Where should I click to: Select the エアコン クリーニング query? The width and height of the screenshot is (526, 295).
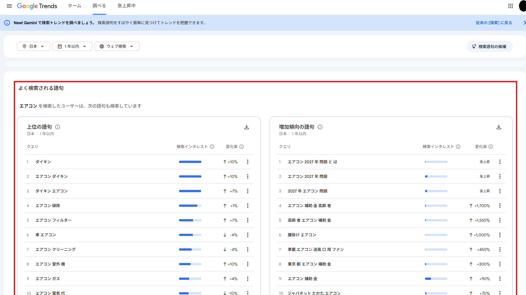[56, 249]
